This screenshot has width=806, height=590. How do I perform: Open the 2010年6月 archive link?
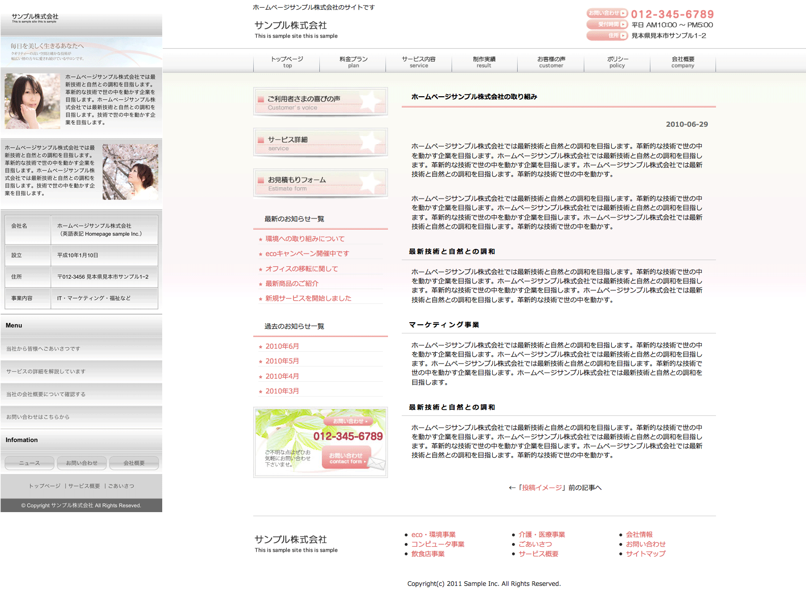tap(282, 346)
